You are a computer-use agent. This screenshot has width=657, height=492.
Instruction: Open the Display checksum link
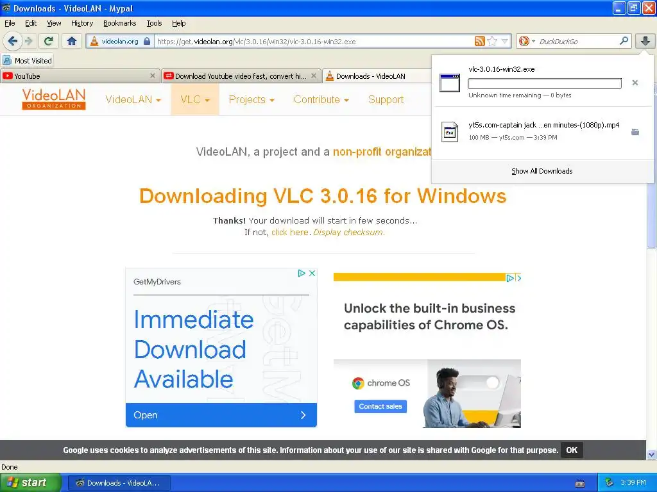348,232
